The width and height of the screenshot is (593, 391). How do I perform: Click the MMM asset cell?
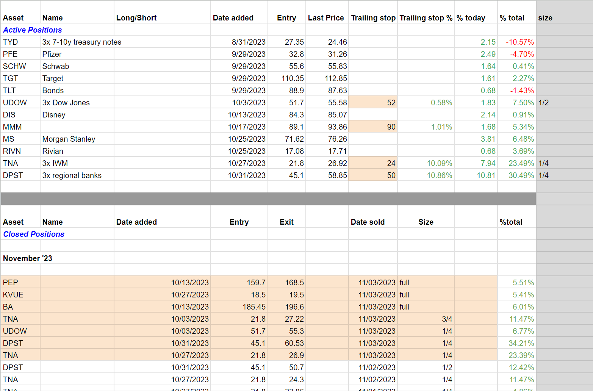click(x=20, y=127)
